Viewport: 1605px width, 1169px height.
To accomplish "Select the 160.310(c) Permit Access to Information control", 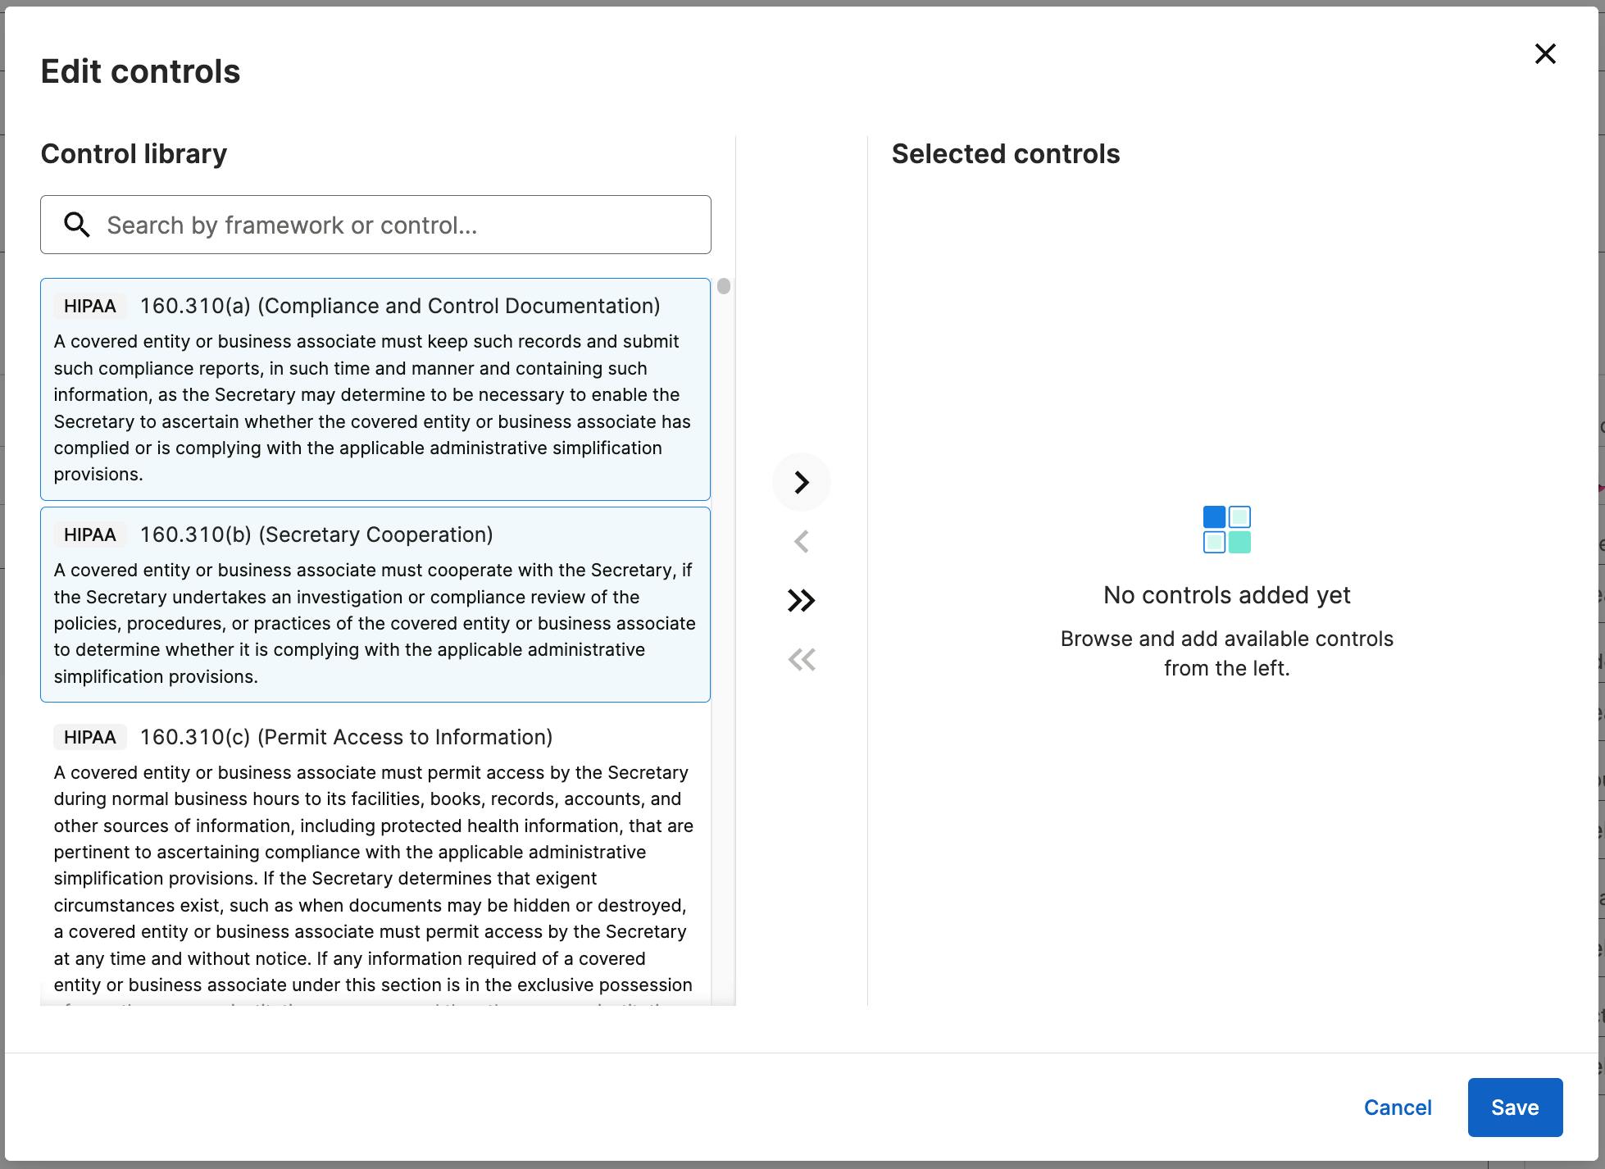I will (x=346, y=737).
